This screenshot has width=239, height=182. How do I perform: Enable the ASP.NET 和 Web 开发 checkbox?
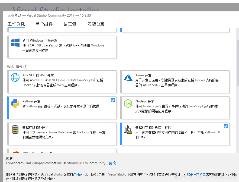[113, 74]
